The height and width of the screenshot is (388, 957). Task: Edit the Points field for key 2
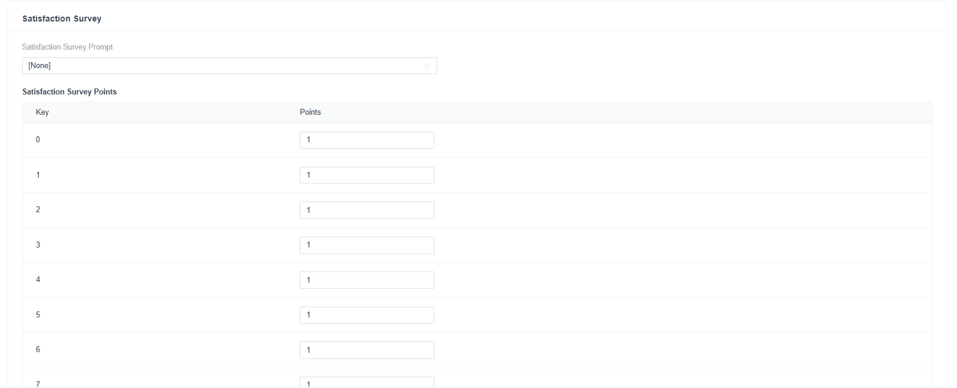(367, 210)
